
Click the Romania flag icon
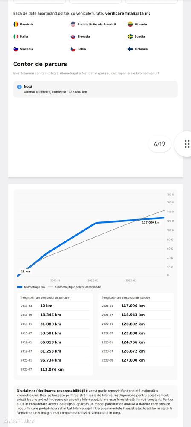16,24
